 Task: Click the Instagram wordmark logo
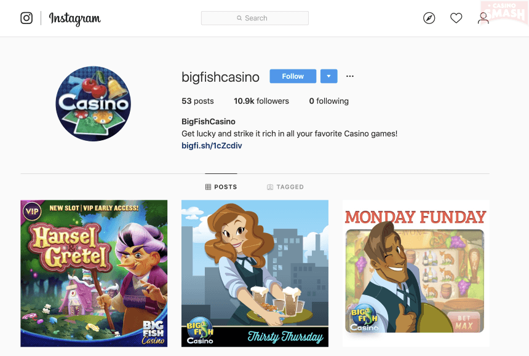pos(75,18)
